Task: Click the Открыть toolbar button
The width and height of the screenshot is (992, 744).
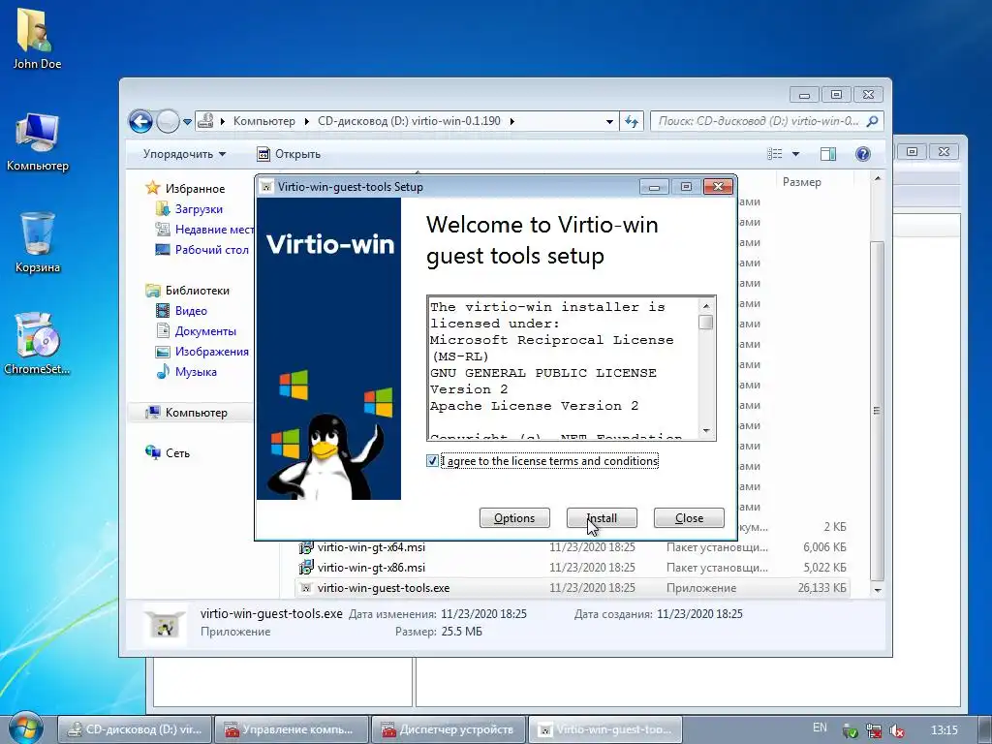Action: point(289,154)
